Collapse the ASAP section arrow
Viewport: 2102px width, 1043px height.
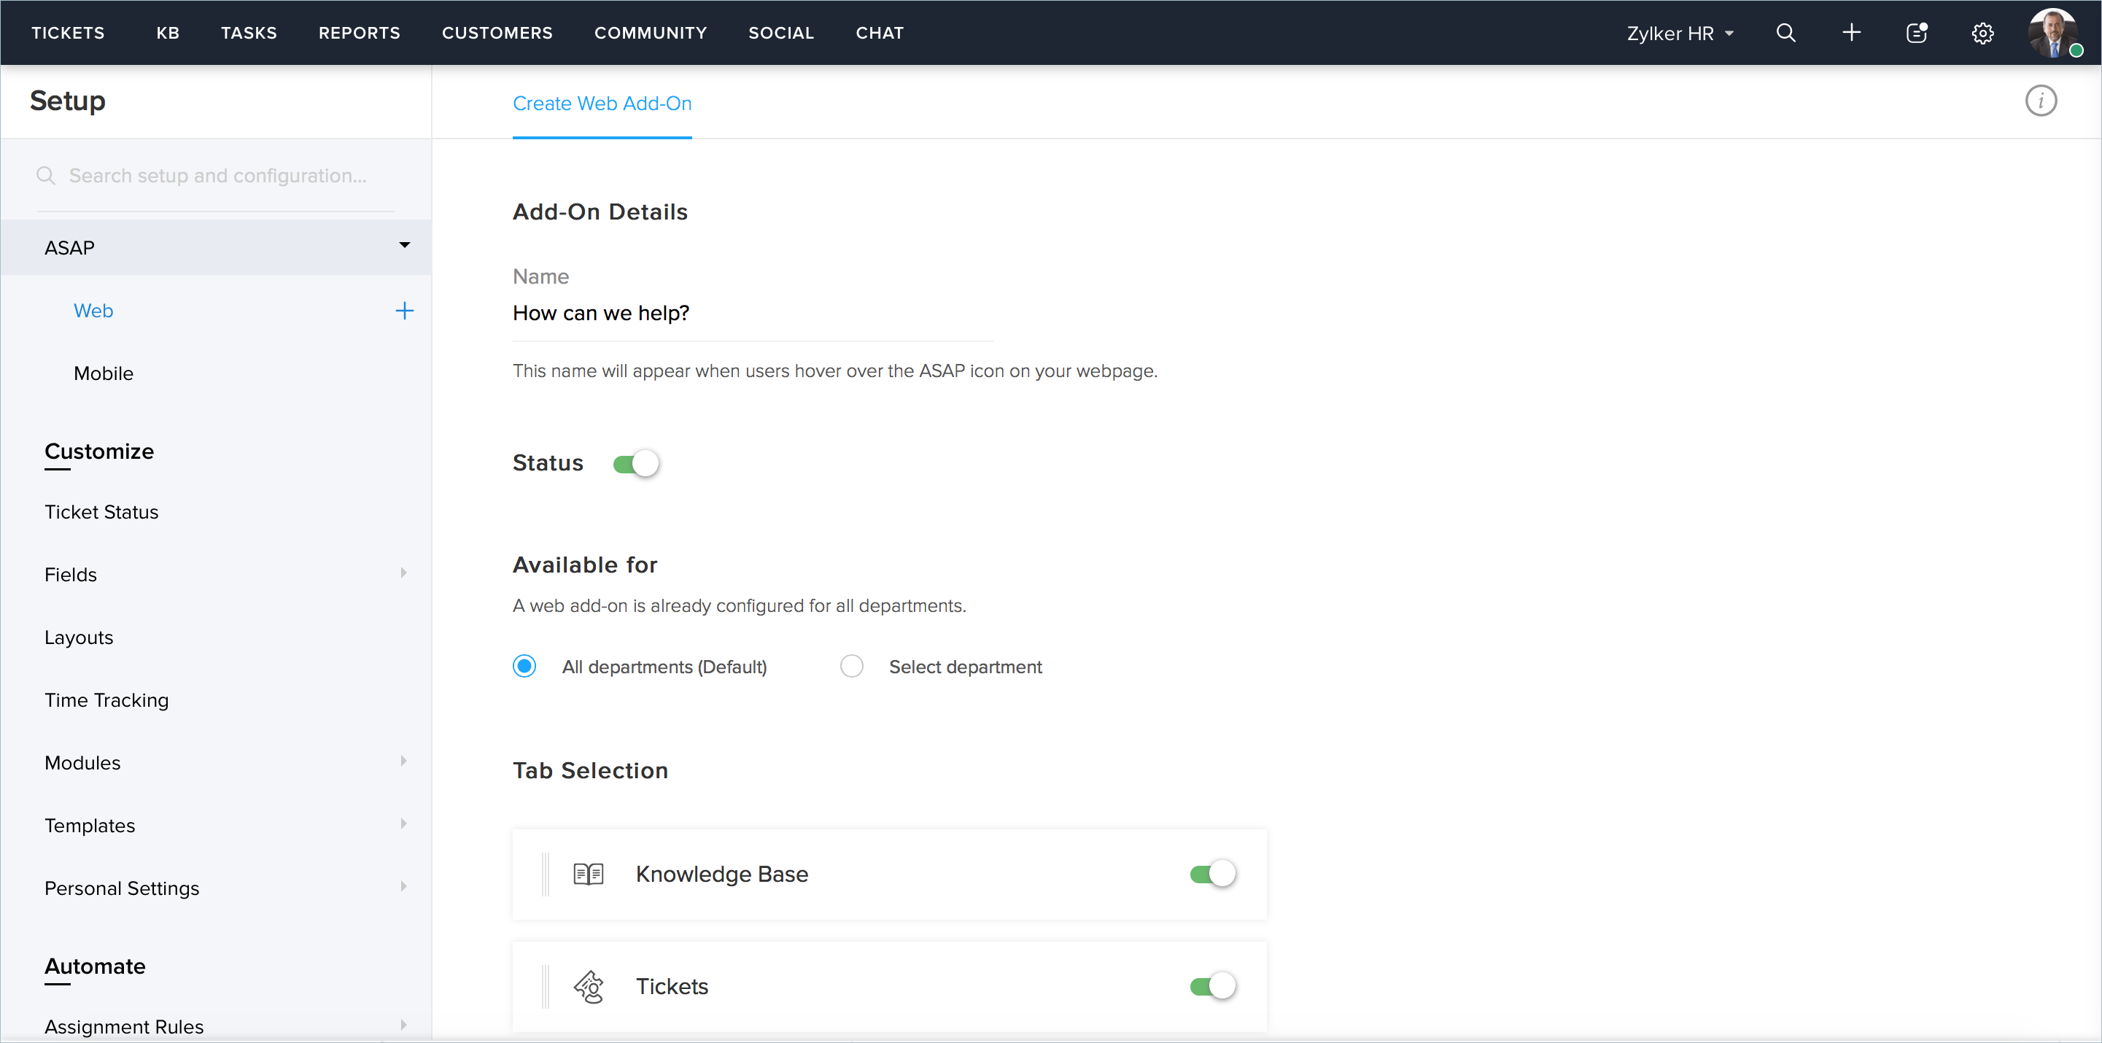point(404,246)
